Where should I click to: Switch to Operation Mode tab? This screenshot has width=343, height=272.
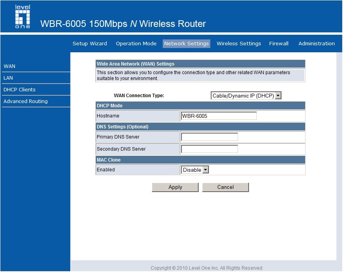(x=136, y=44)
